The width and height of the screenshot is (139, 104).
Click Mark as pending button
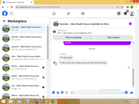pos(73,37)
